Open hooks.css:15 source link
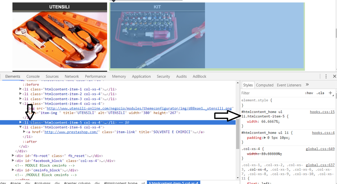Image resolution: width=337 pixels, height=184 pixels. click(x=322, y=112)
